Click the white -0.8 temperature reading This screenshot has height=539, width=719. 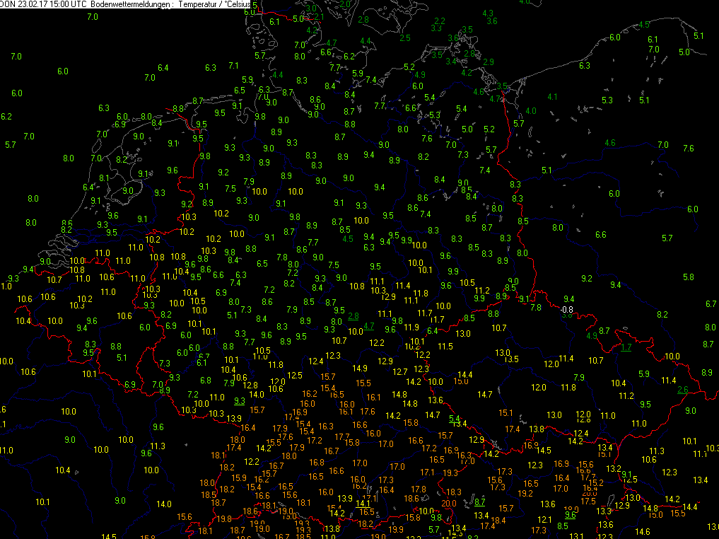click(566, 311)
